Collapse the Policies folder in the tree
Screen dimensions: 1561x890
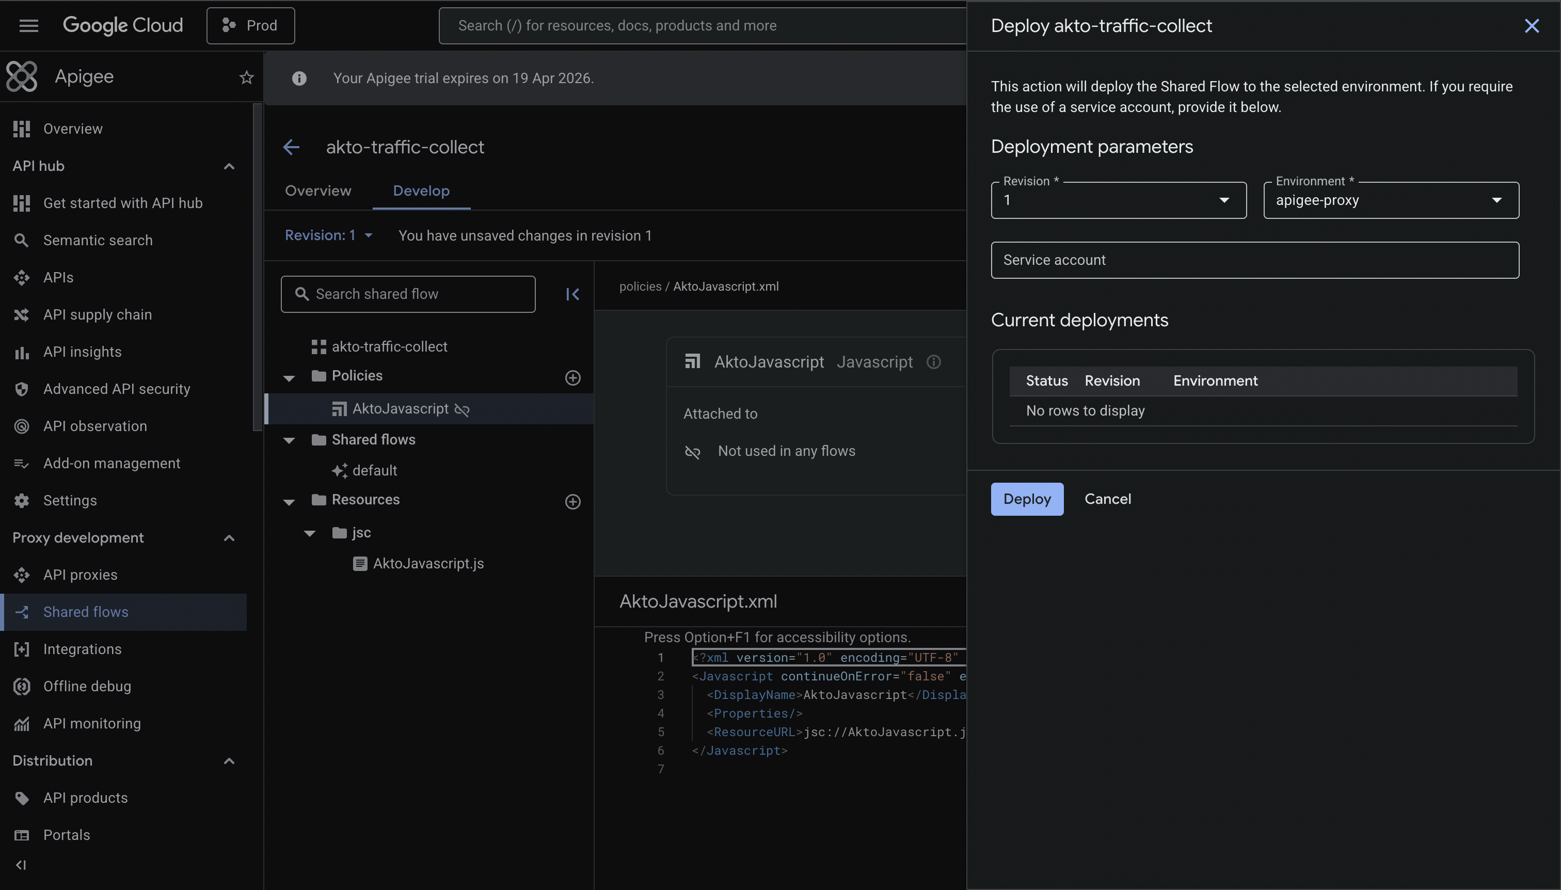[289, 378]
